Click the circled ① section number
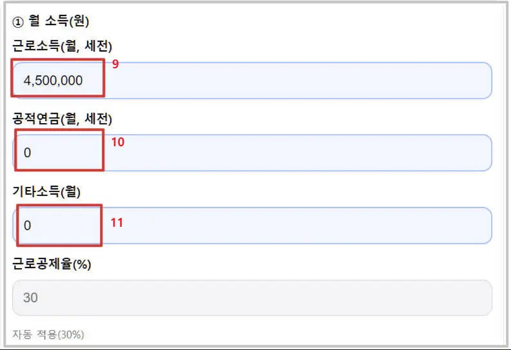 [x=17, y=21]
